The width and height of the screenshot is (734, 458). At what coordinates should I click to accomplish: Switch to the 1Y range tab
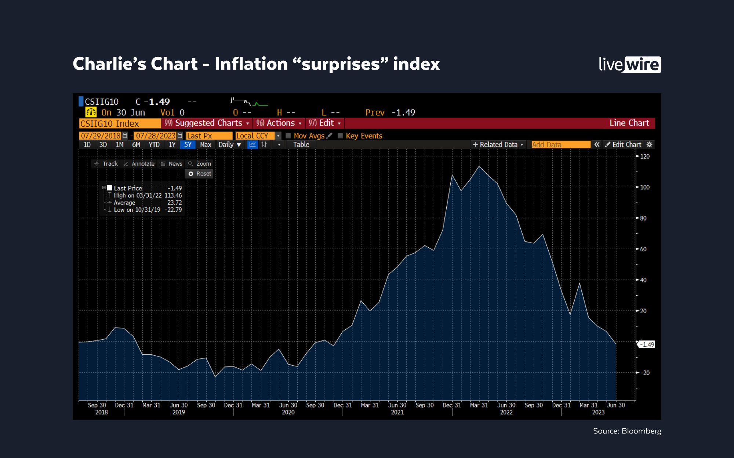[x=172, y=145]
